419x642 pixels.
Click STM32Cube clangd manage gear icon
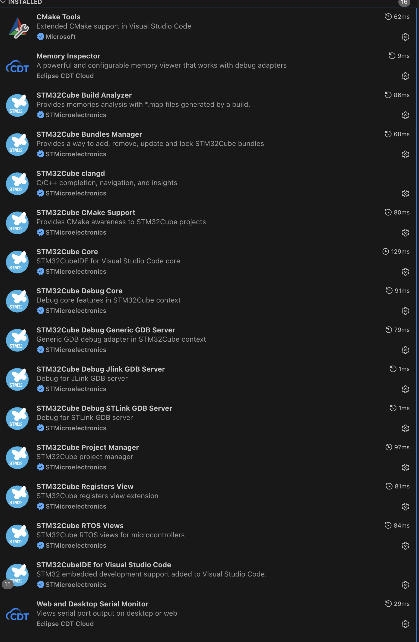[x=405, y=194]
